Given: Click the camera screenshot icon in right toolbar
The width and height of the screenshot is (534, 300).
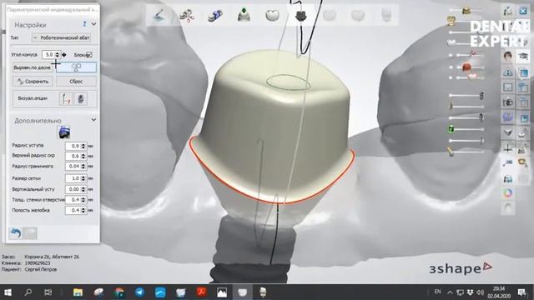Looking at the screenshot, I should (508, 102).
